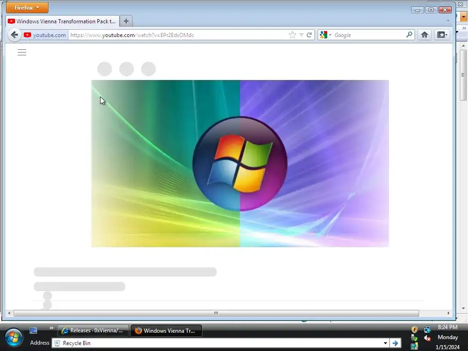Bookmark this page with the star icon

[x=292, y=35]
